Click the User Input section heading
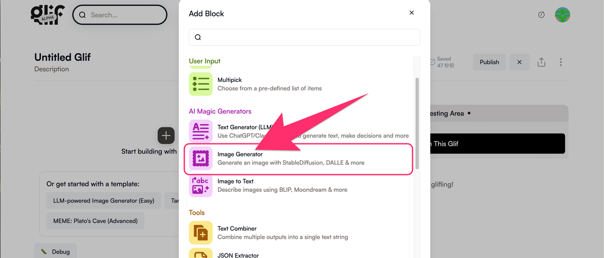 pyautogui.click(x=205, y=61)
